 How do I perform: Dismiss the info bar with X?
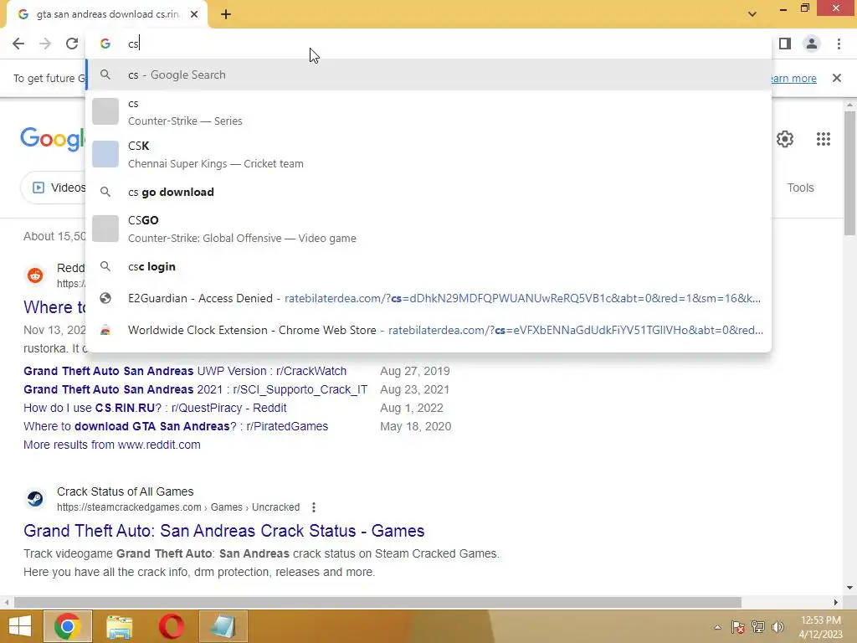837,78
